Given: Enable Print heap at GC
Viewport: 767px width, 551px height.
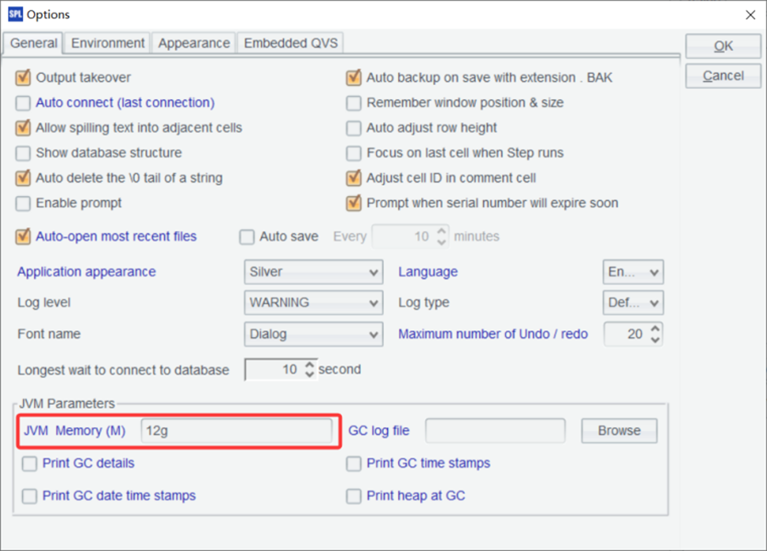Looking at the screenshot, I should [353, 496].
